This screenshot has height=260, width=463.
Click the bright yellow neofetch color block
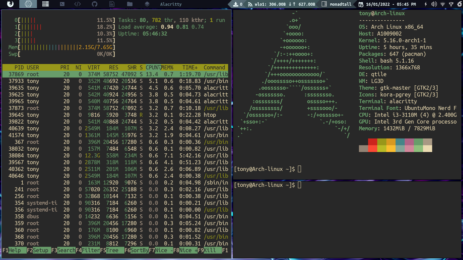click(391, 149)
